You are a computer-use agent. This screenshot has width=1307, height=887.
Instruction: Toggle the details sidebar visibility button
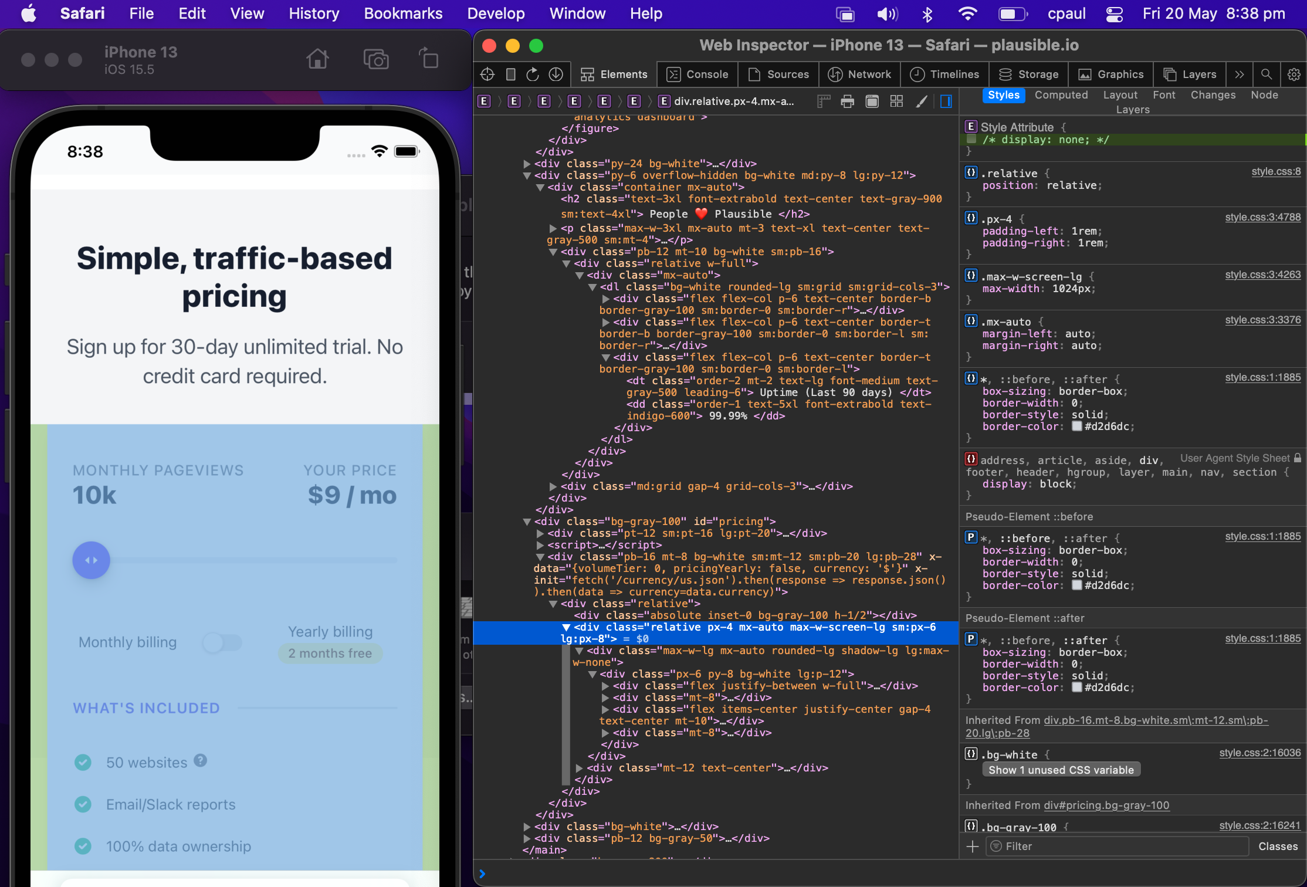946,101
